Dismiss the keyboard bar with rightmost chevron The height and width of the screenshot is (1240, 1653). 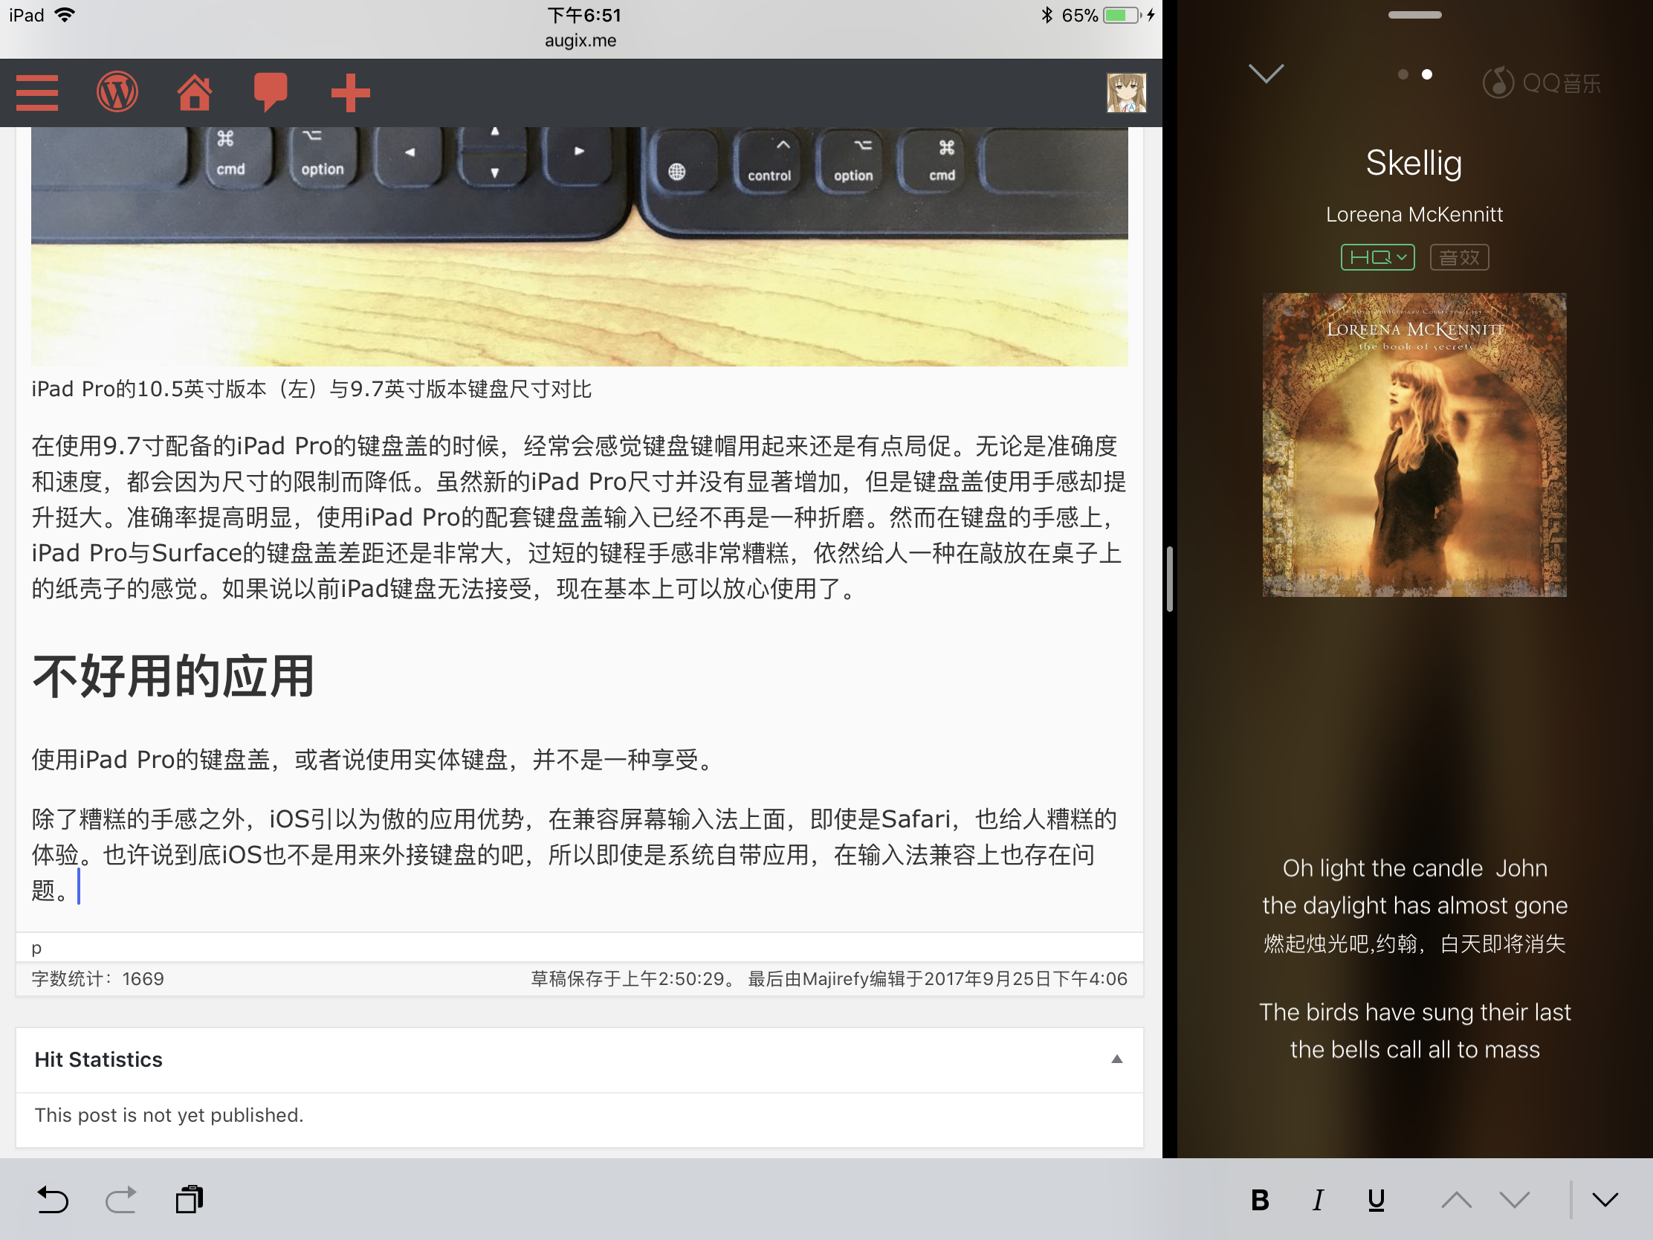1605,1201
